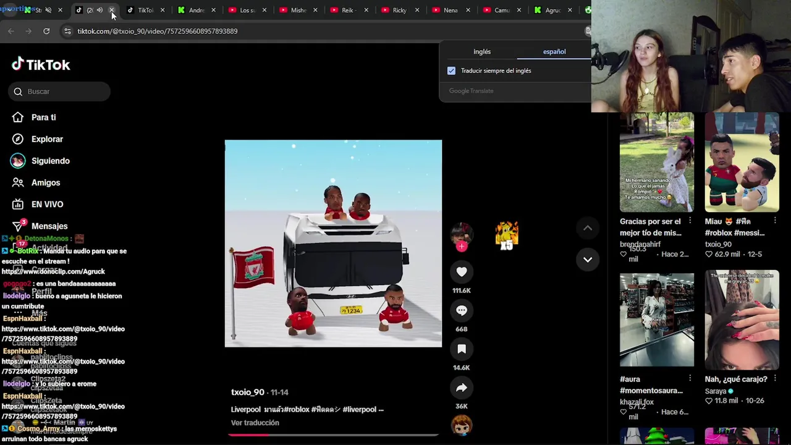This screenshot has width=791, height=445.
Task: Open the Gracias por ser el mejor tío thumbnail
Action: (x=657, y=162)
